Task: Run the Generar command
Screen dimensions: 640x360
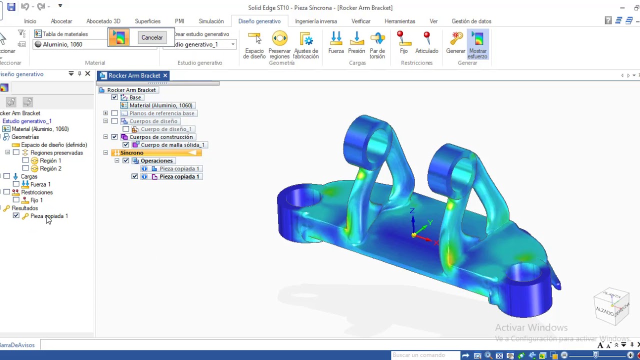Action: click(x=455, y=43)
